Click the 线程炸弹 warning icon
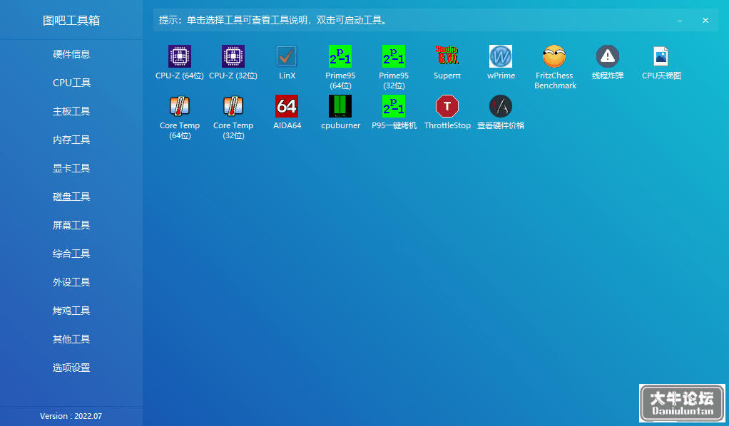The image size is (729, 426). point(608,57)
